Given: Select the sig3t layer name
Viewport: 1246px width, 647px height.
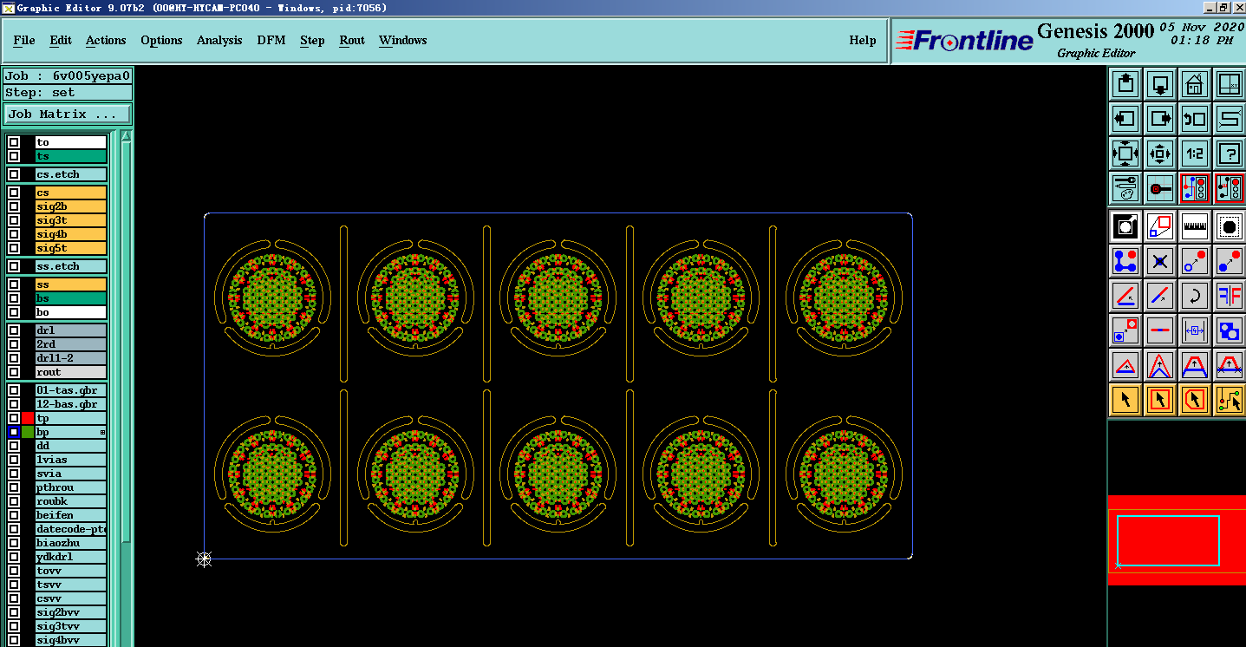Looking at the screenshot, I should (71, 220).
